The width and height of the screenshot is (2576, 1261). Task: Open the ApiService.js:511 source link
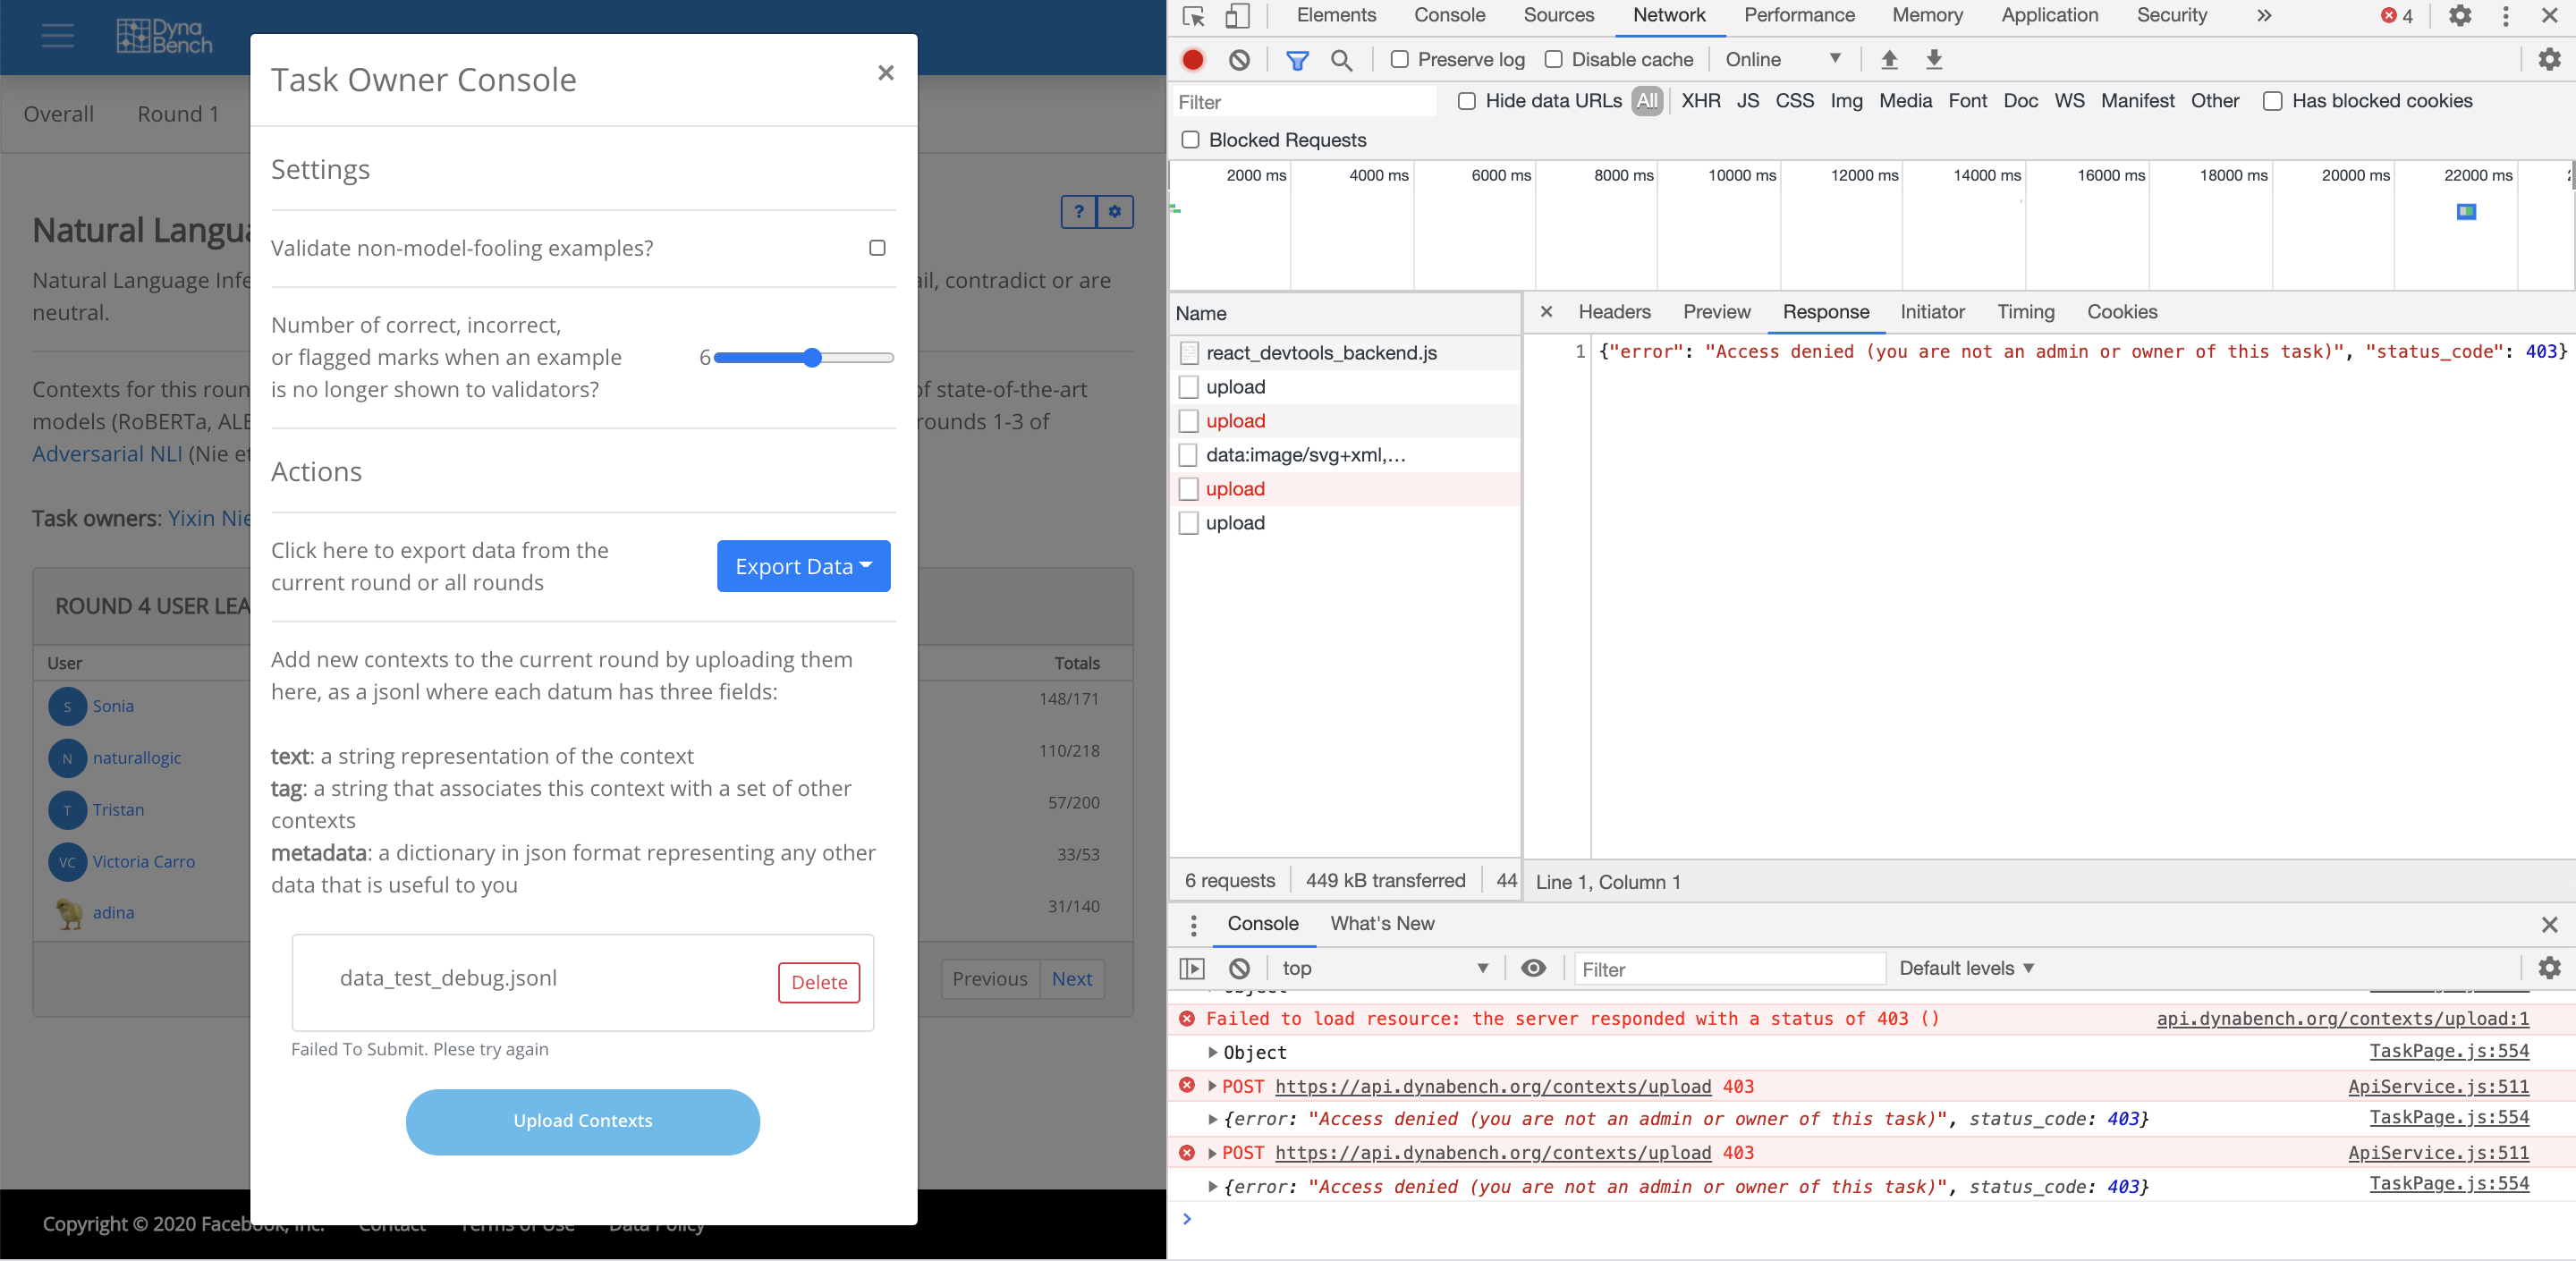2440,1087
